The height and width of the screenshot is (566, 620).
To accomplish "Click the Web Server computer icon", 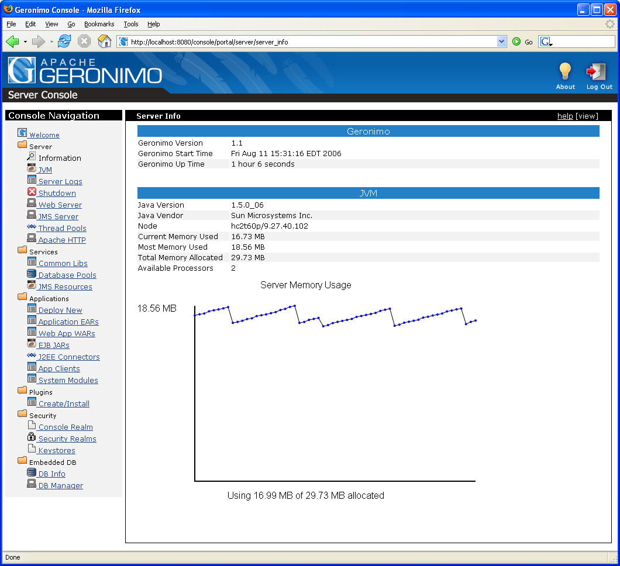I will point(32,203).
